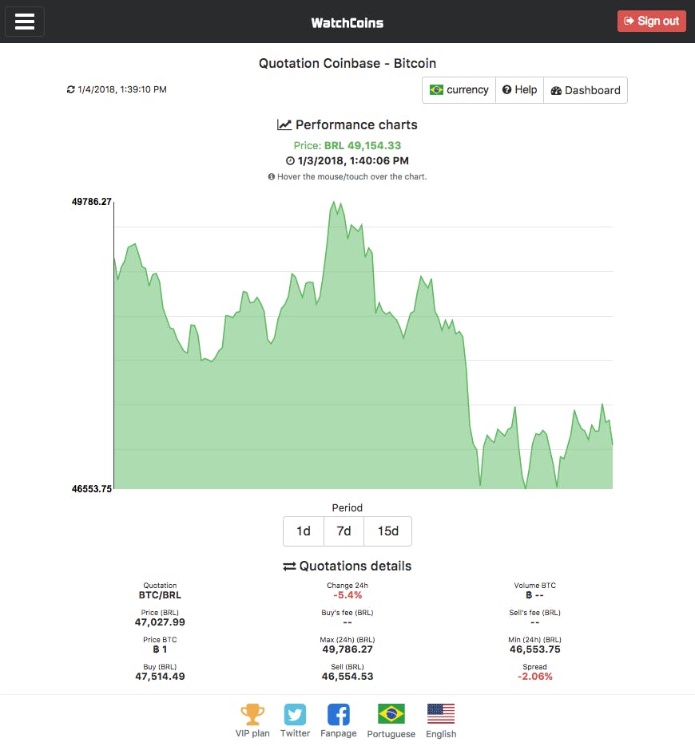The height and width of the screenshot is (746, 695).
Task: Go to the Dashboard
Action: (586, 90)
